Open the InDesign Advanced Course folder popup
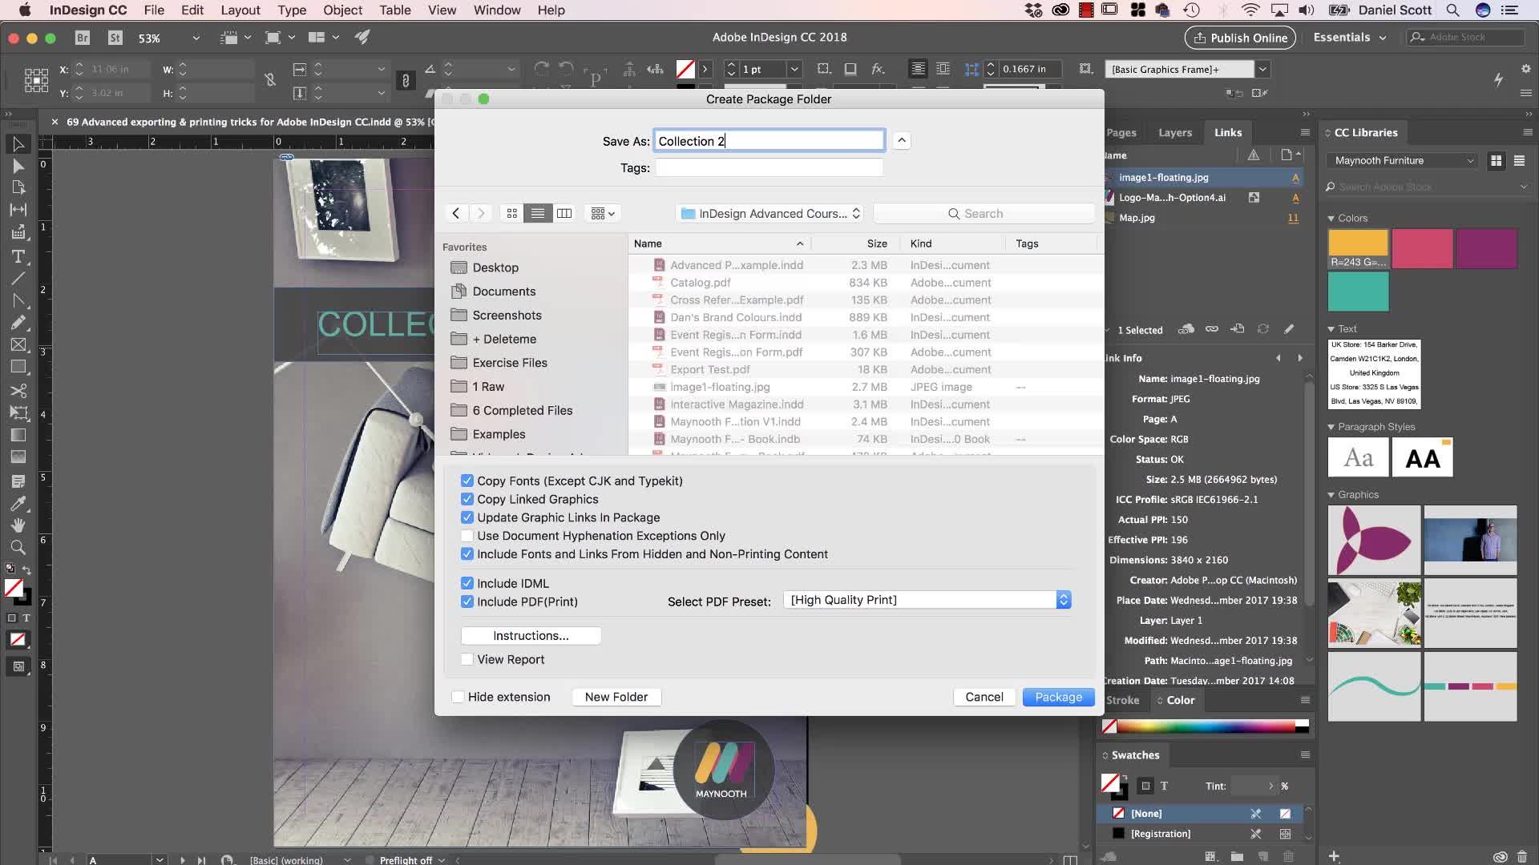This screenshot has width=1539, height=865. click(769, 213)
